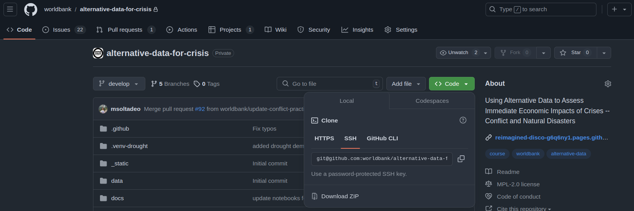Open pull request #92 link

click(200, 109)
